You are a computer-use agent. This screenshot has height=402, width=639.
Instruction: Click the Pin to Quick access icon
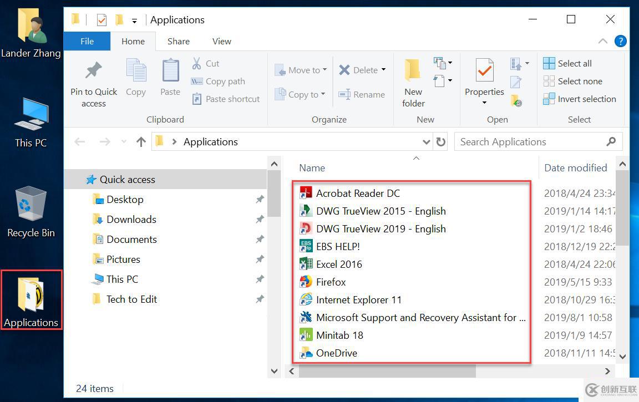click(x=93, y=72)
